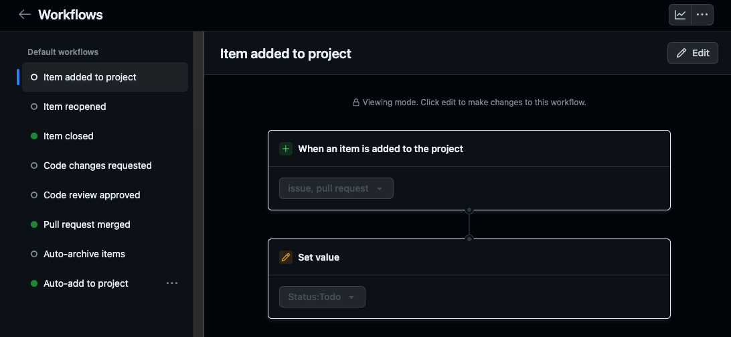
Task: Open the Code review approved workflow
Action: pyautogui.click(x=105, y=195)
